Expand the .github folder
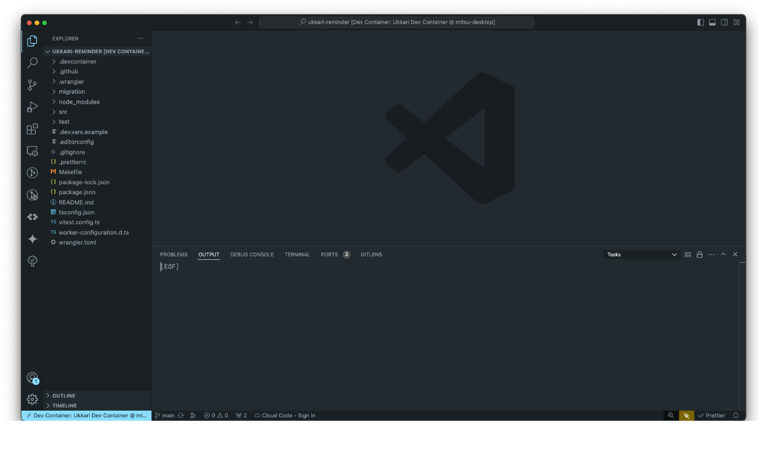Viewport: 767px width, 449px height. (97, 71)
